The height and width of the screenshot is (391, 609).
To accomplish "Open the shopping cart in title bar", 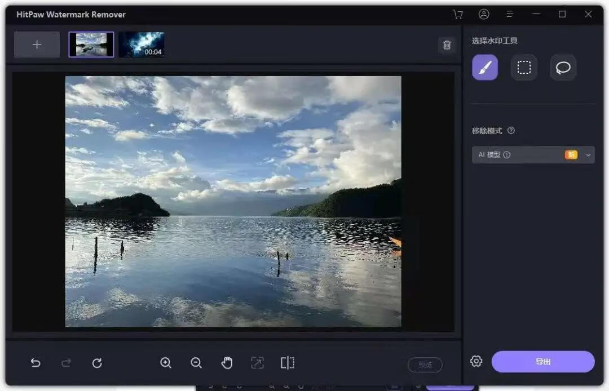I will coord(457,14).
